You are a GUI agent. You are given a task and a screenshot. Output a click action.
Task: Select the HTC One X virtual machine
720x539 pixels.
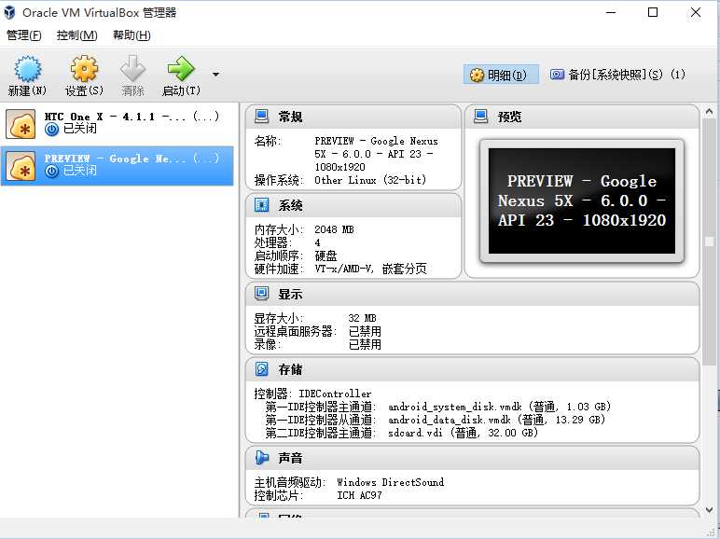coord(118,123)
